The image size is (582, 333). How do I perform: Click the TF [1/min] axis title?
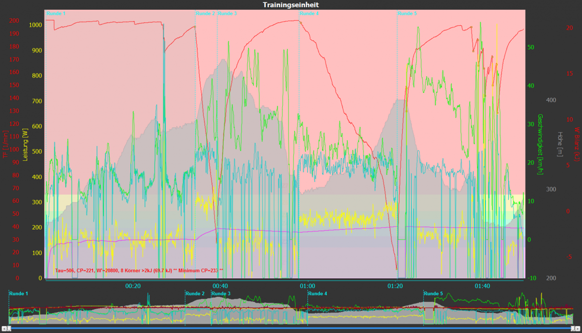(x=5, y=144)
